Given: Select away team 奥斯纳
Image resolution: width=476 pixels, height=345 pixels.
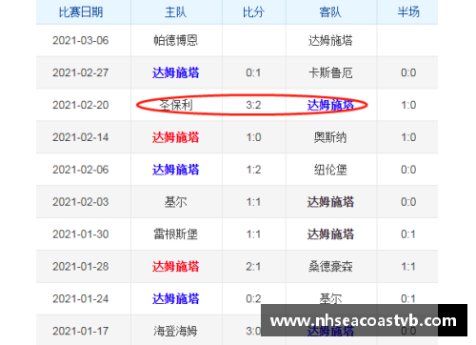Looking at the screenshot, I should coord(330,137).
